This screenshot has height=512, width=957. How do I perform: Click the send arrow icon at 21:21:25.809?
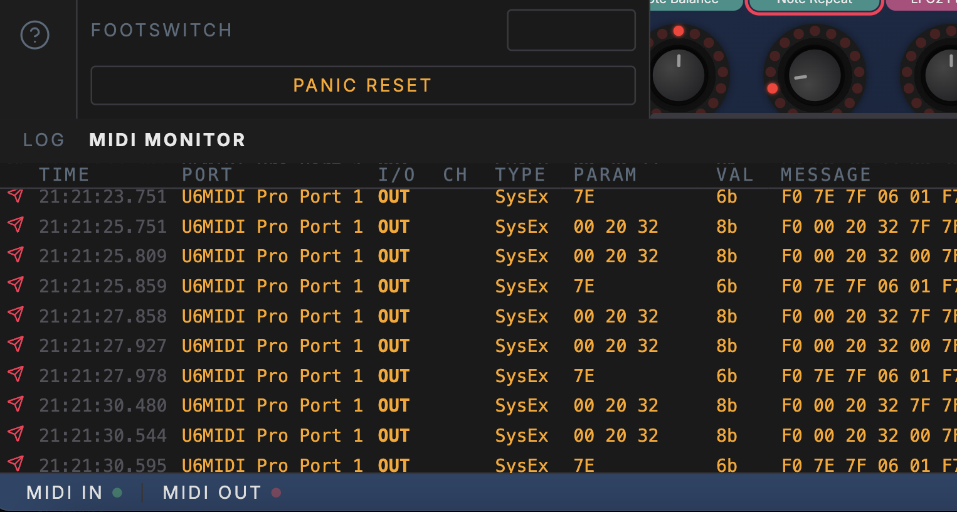click(x=16, y=255)
